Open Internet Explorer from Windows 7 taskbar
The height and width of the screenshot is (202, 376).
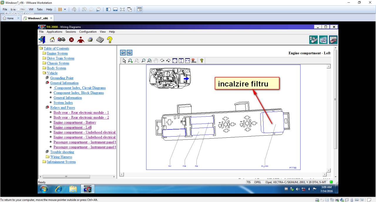[59, 189]
